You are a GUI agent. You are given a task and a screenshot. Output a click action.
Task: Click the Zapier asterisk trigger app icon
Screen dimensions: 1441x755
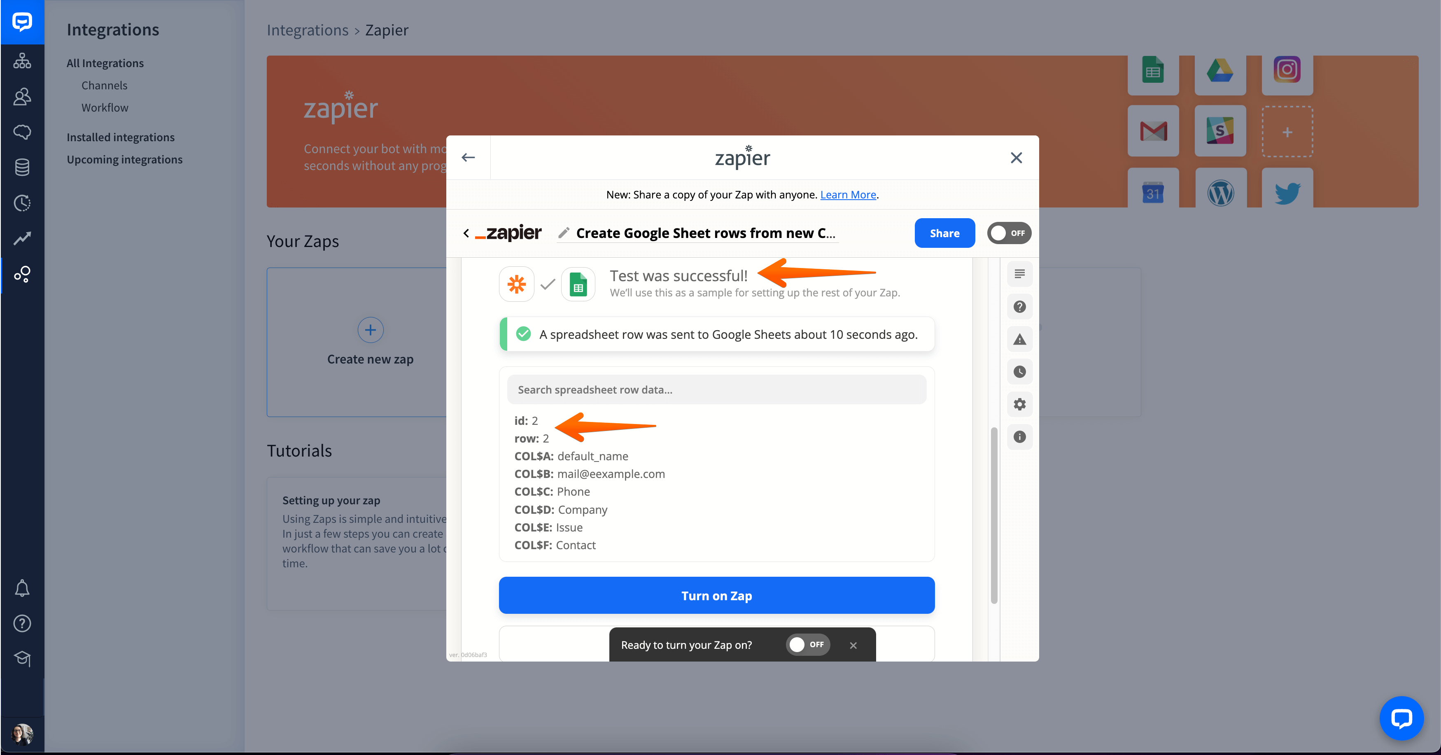click(516, 284)
